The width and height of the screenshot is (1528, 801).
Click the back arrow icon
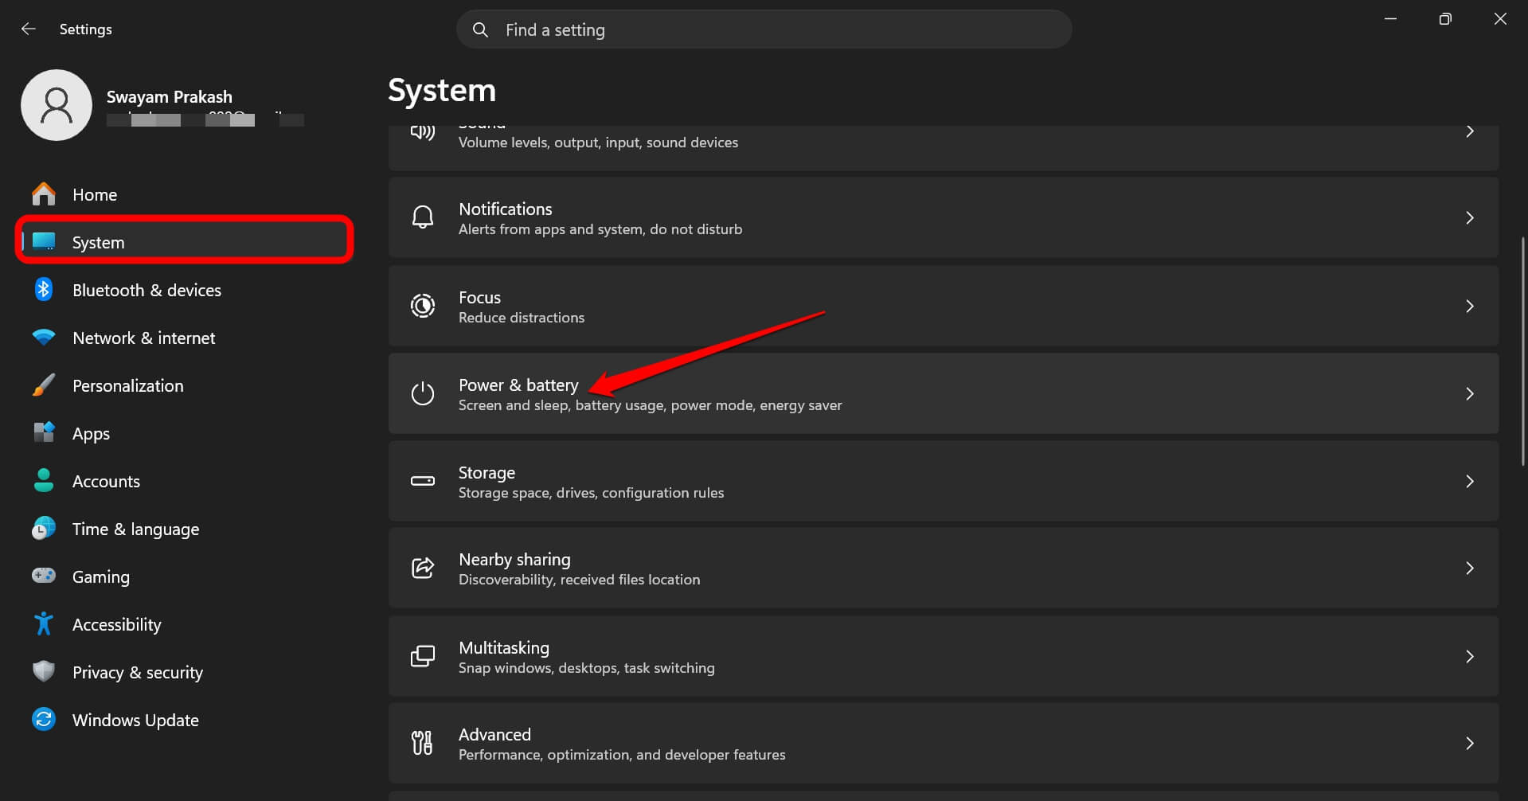point(29,29)
